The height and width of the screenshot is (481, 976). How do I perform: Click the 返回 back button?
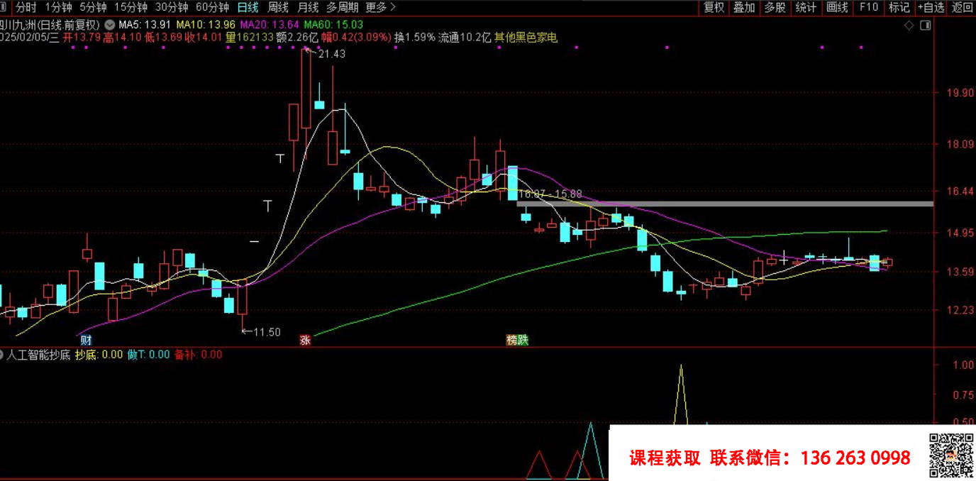(963, 7)
